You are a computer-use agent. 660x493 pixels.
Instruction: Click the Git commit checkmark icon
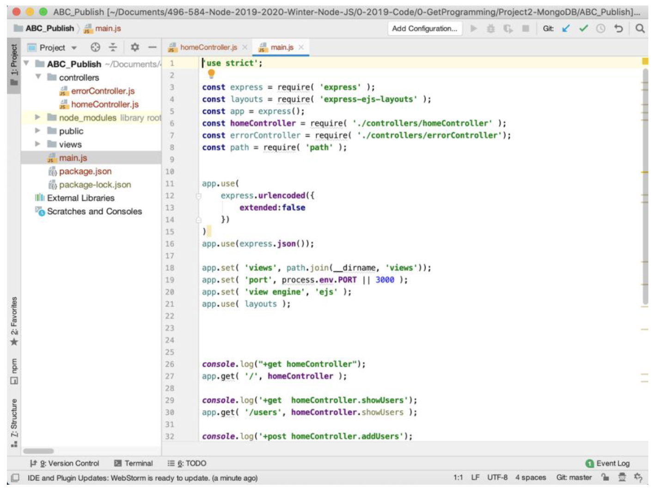(x=583, y=29)
